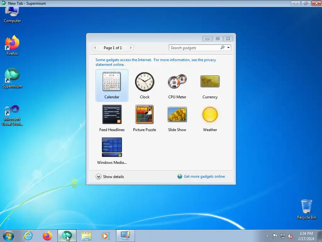Open the privacy statement online link
322x242 pixels.
(x=156, y=62)
